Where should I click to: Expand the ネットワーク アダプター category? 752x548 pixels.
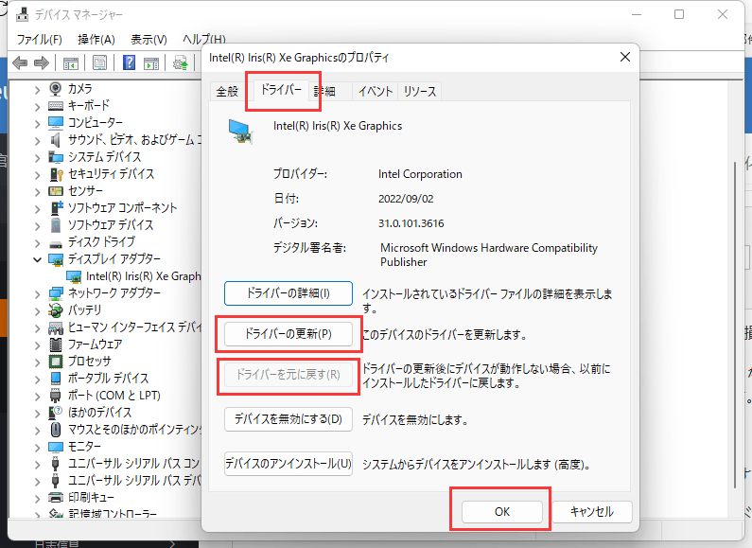click(x=38, y=292)
